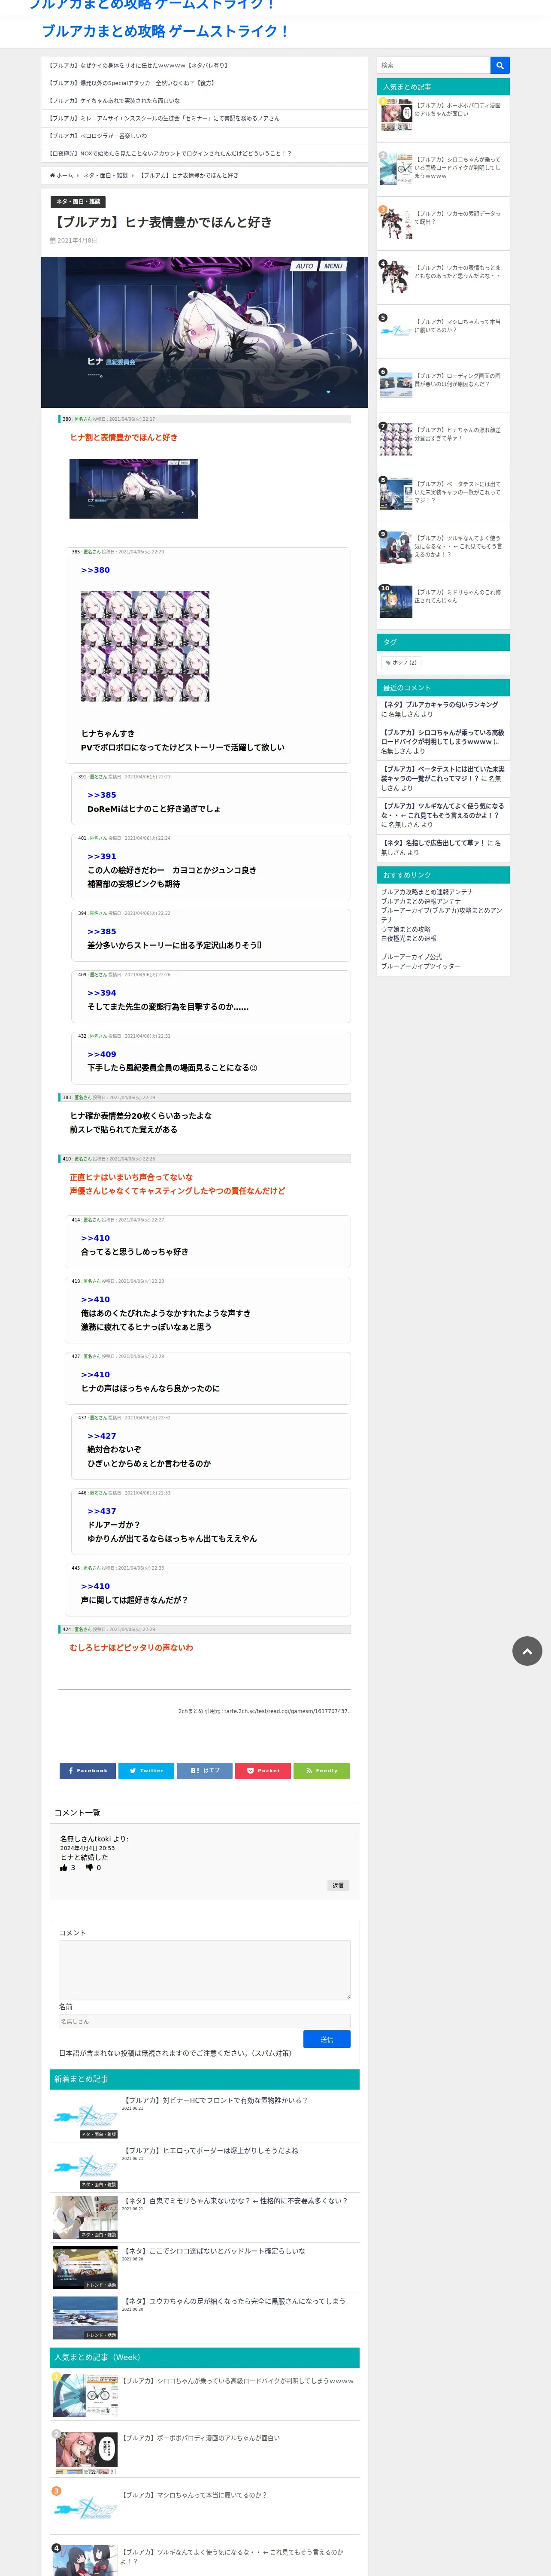Image resolution: width=551 pixels, height=2576 pixels.
Task: Open the rank 2 sidebar article about シロコ road bike
Action: click(443, 169)
